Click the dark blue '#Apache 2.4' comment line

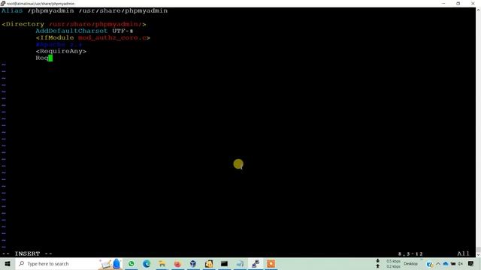[59, 44]
